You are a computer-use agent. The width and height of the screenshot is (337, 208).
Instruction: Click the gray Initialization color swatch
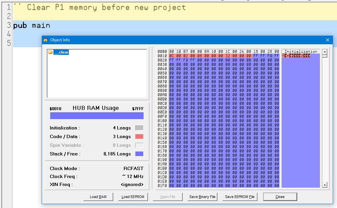point(139,128)
